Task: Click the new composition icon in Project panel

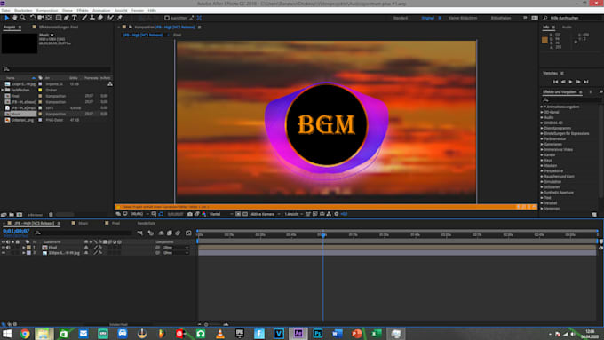Action: pyautogui.click(x=20, y=215)
